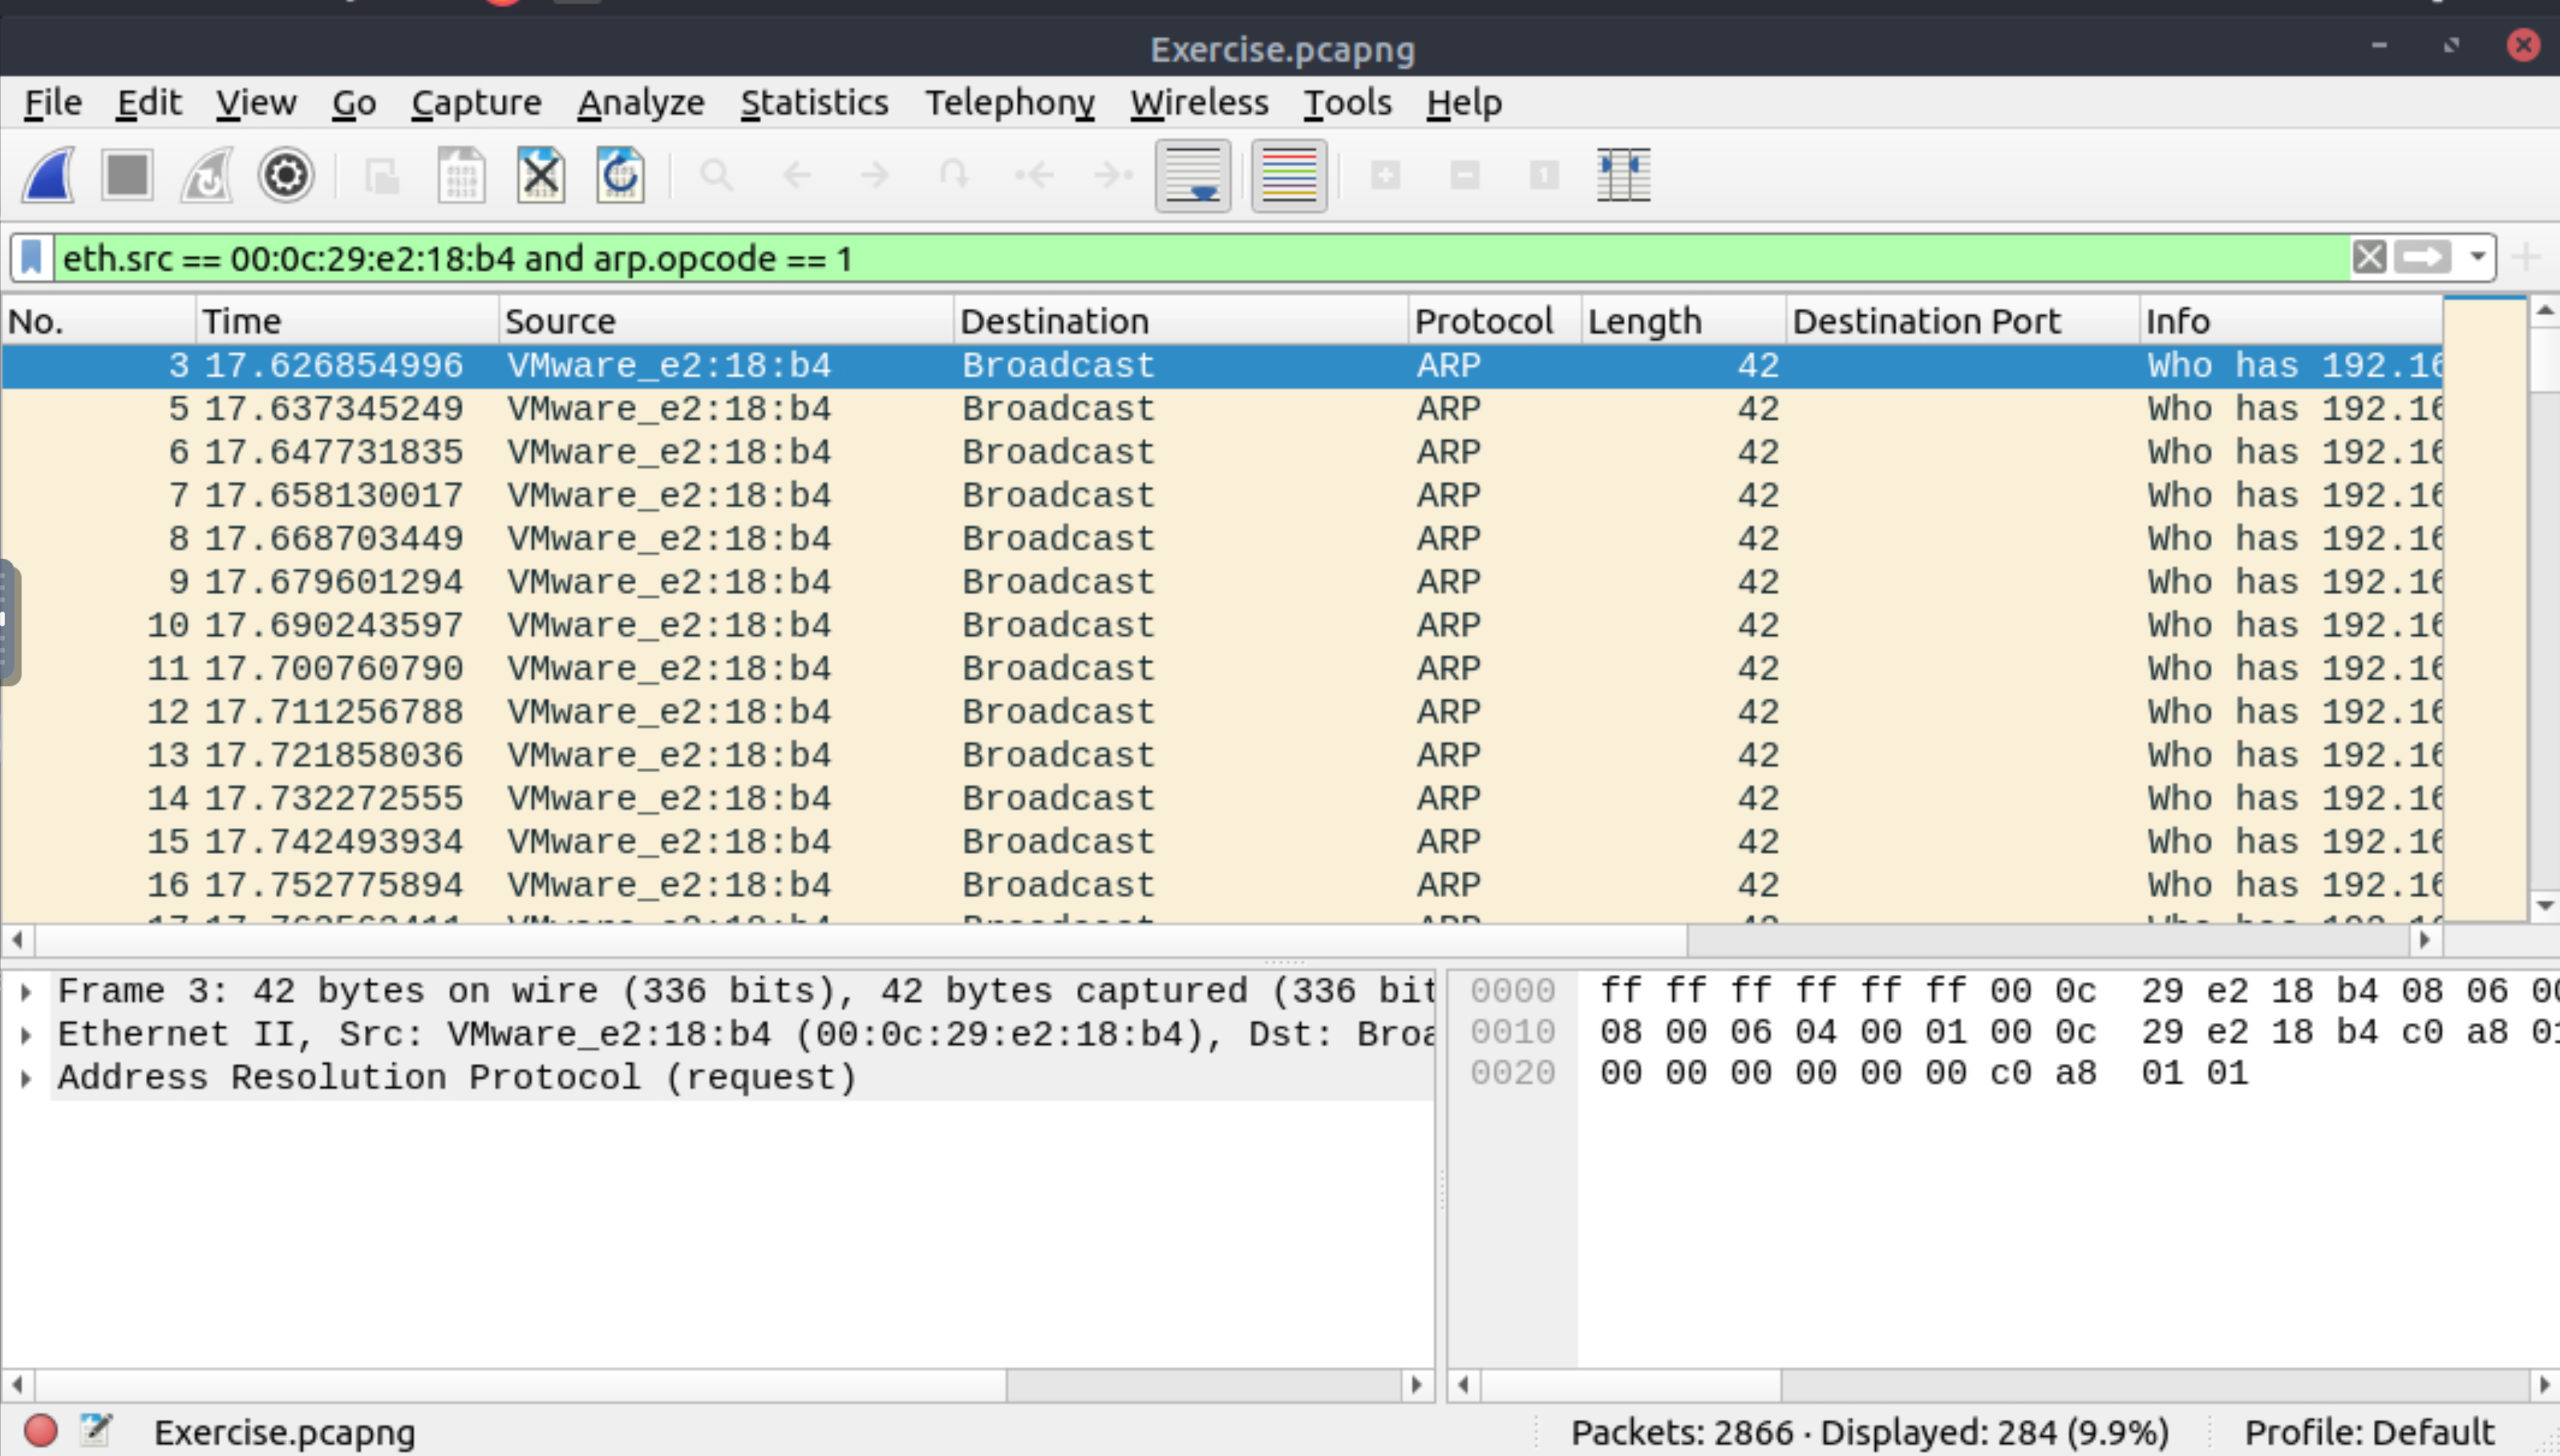This screenshot has width=2560, height=1456.
Task: Go to specified packet icon
Action: (954, 176)
